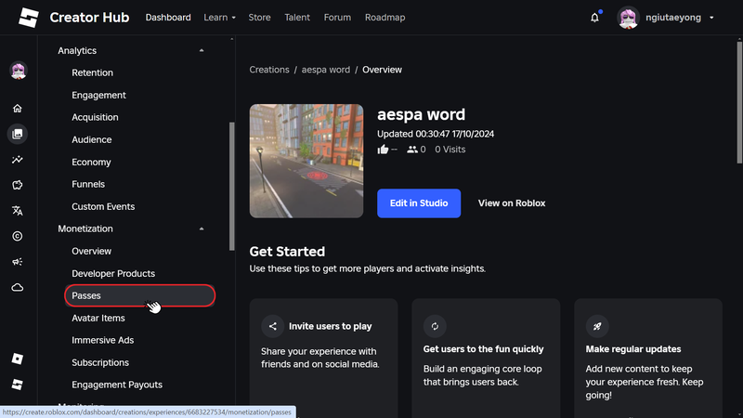Select Passes in the sidebar
This screenshot has width=743, height=418.
tap(140, 295)
